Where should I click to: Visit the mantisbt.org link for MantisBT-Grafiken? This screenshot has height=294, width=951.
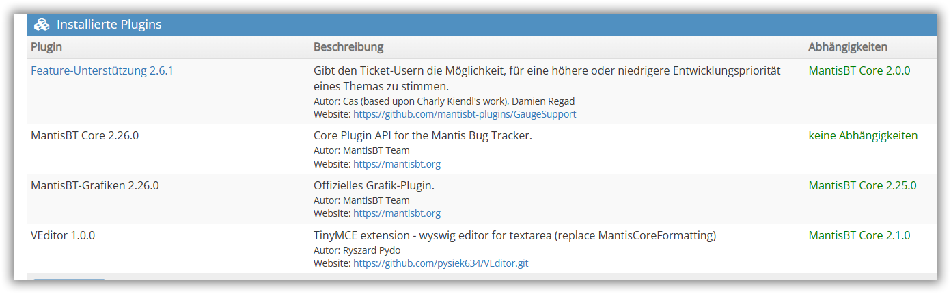397,213
